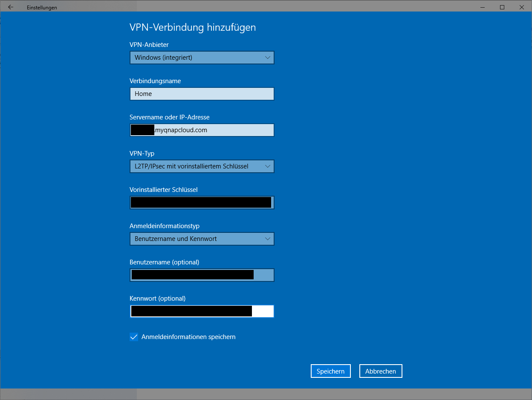This screenshot has height=400, width=532.
Task: Click the 'VPN-Verbindung hinzufügen' heading
Action: click(193, 27)
